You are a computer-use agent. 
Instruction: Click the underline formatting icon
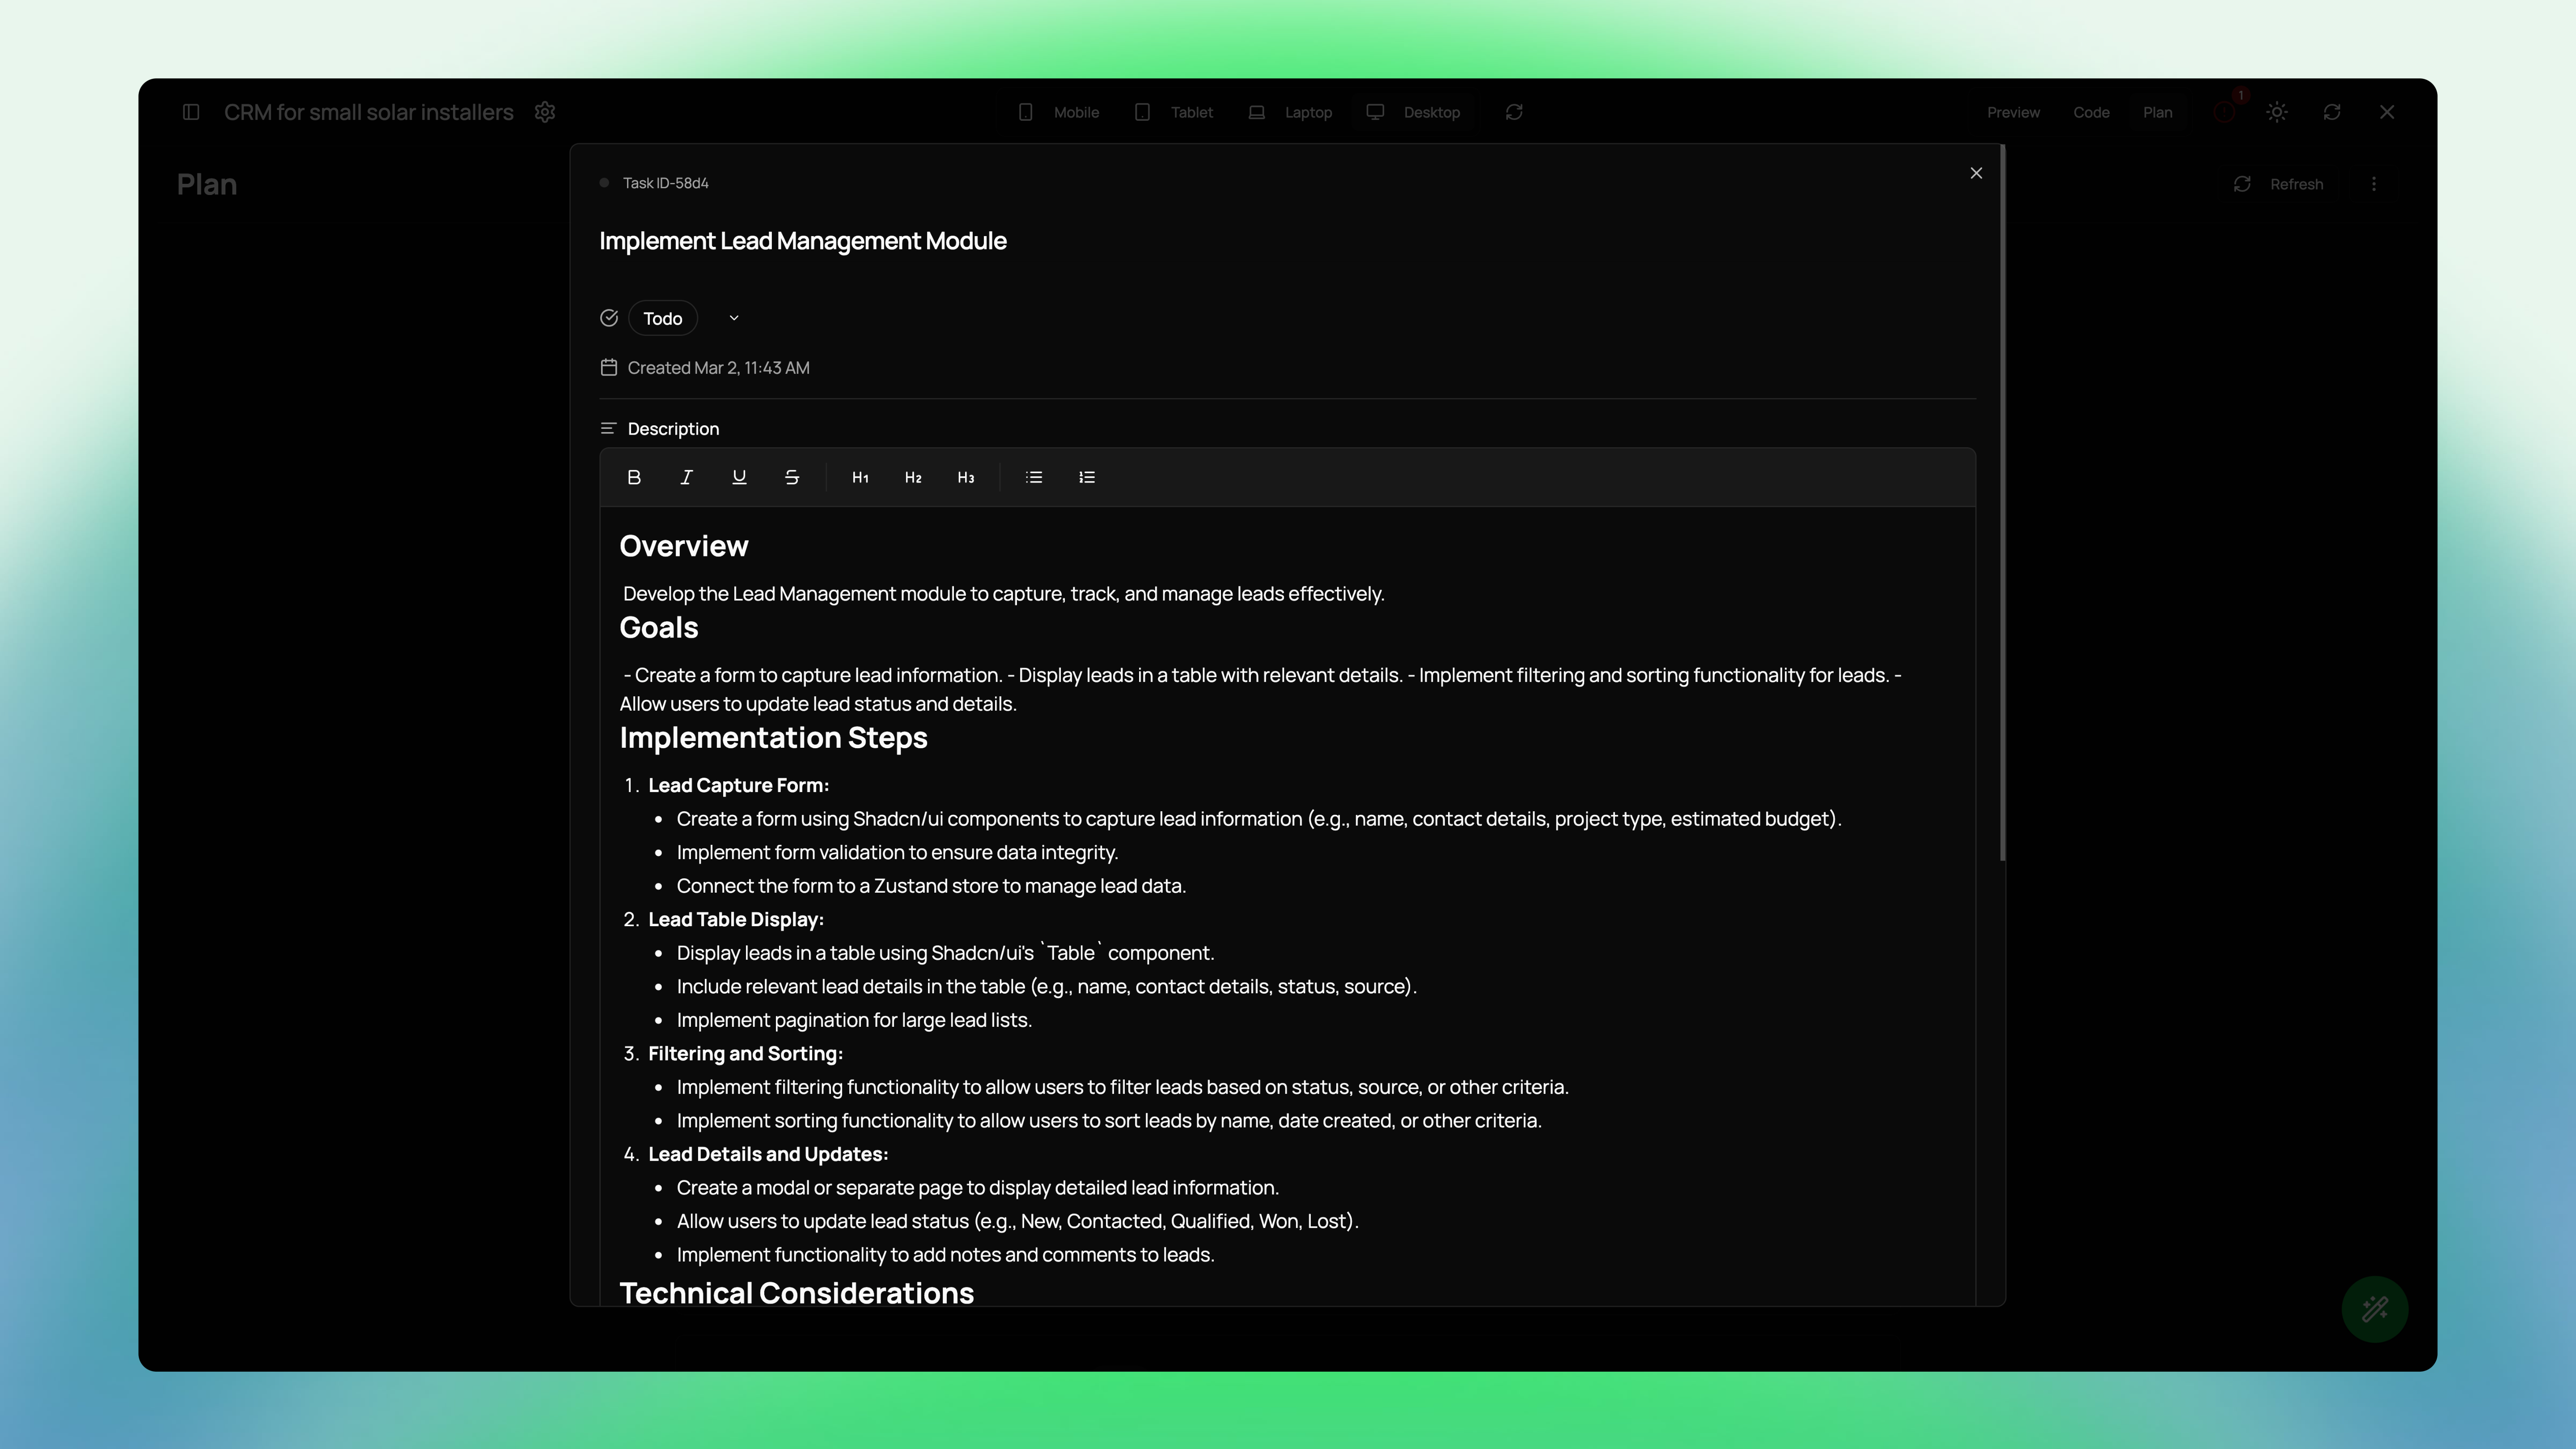(739, 477)
